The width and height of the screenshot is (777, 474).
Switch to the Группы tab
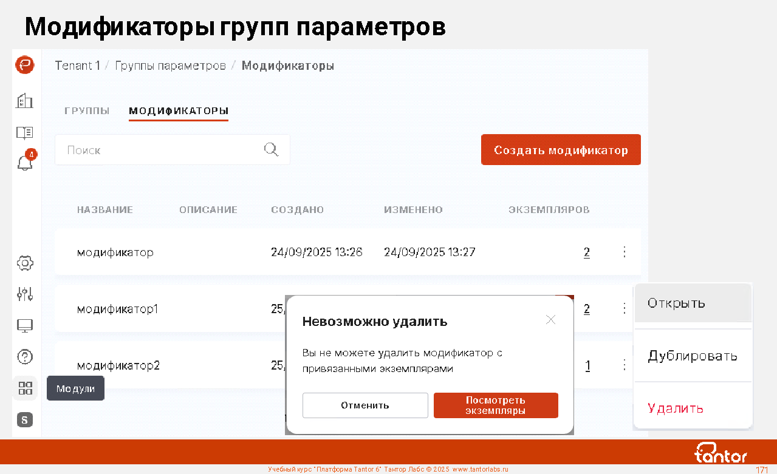[x=87, y=111]
